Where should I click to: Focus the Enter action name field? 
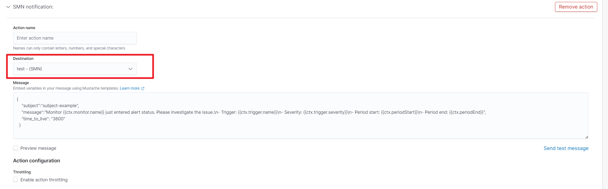pyautogui.click(x=75, y=38)
